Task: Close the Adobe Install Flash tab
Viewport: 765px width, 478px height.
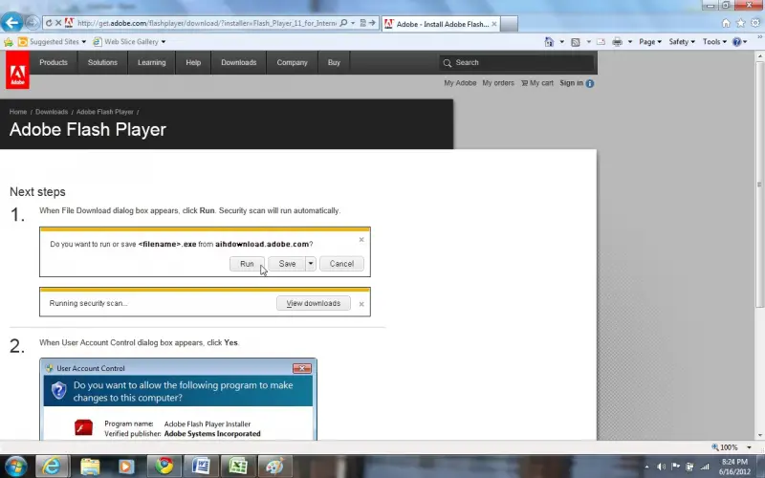Action: tap(494, 24)
